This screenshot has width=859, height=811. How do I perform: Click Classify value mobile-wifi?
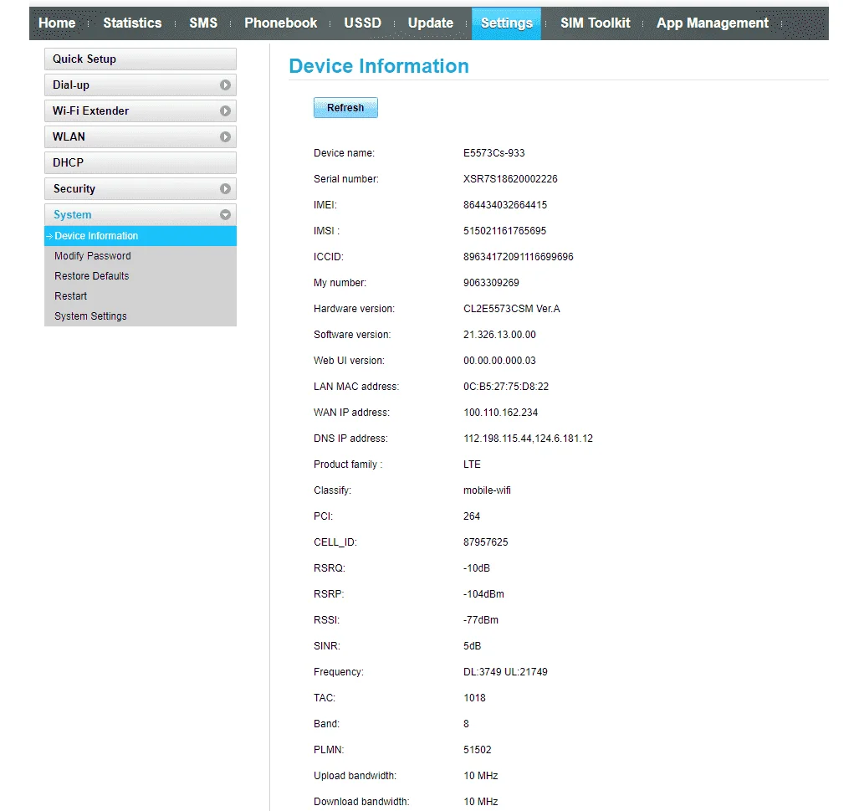tap(487, 490)
